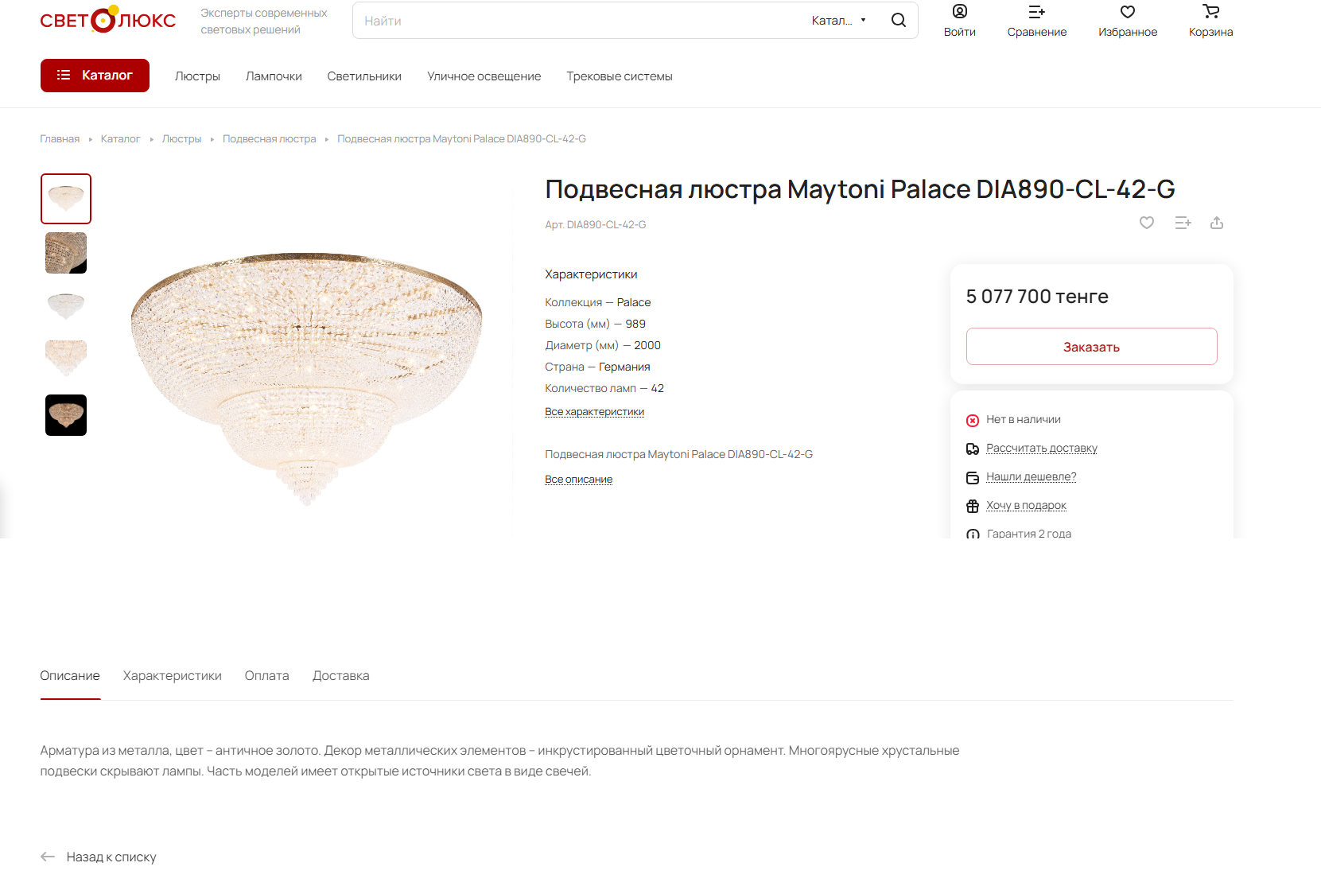This screenshot has width=1321, height=886.
Task: Click Хочу в подарок link
Action: 1026,505
